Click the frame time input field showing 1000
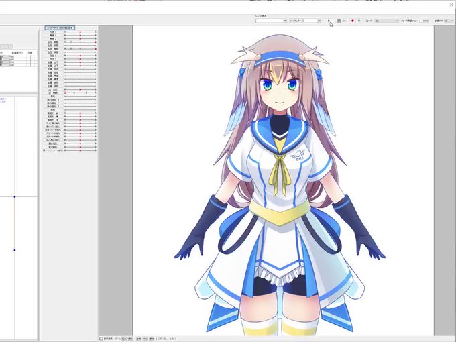The image size is (456, 342). click(x=424, y=21)
